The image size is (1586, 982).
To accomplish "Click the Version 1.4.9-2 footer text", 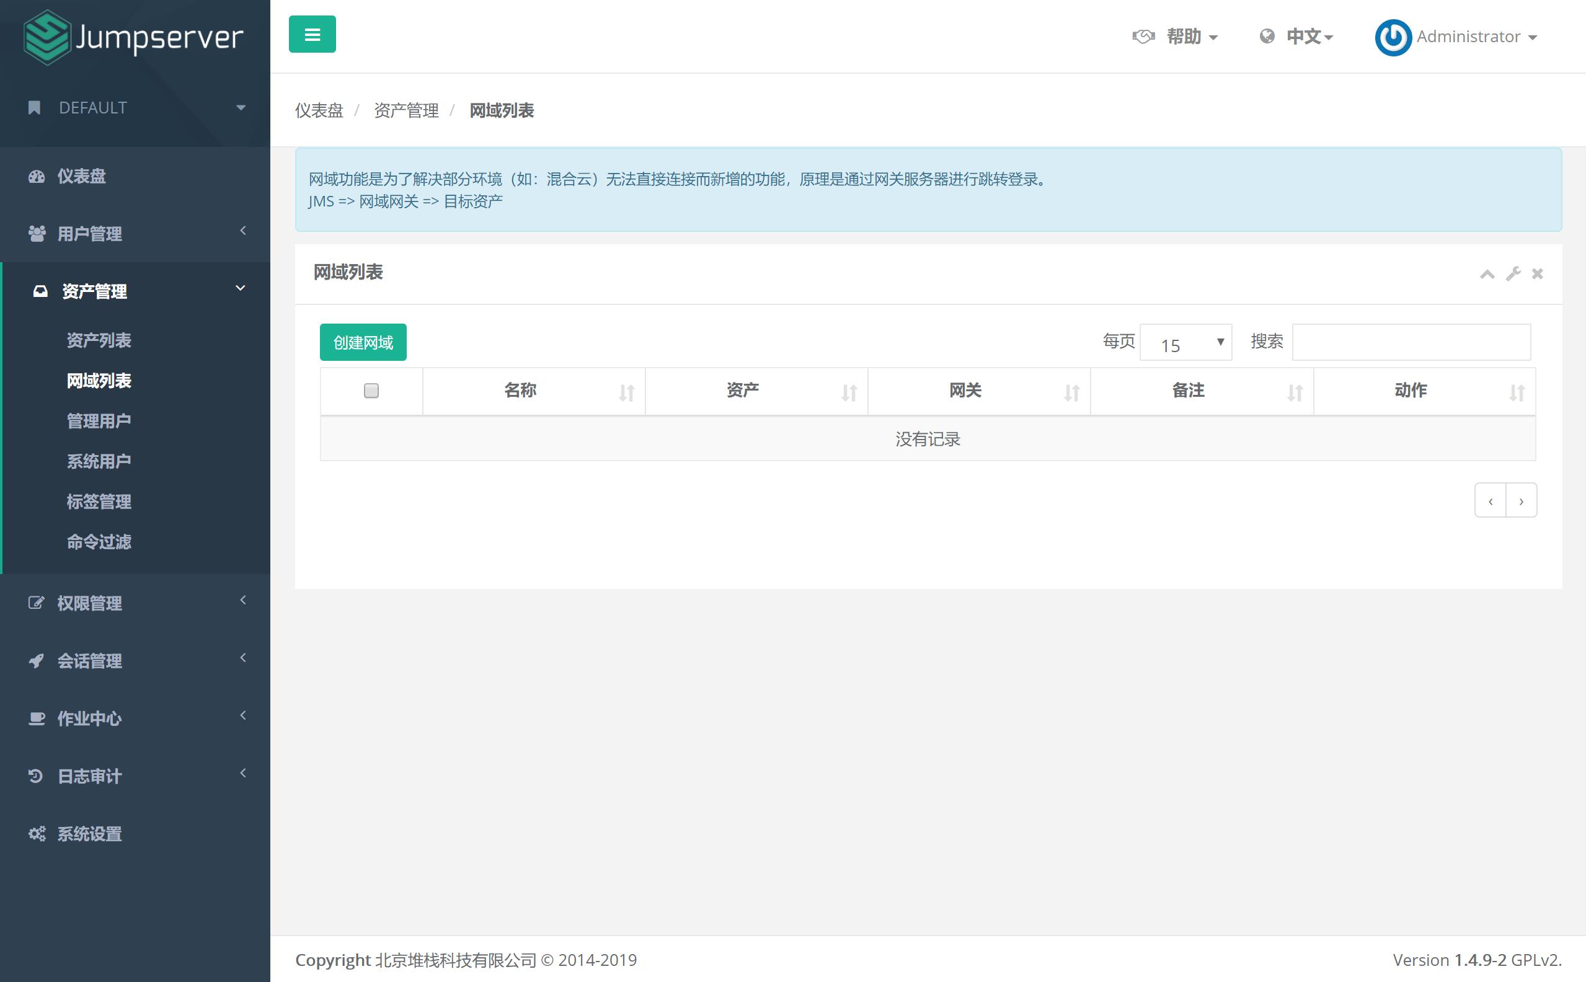I will 1477,960.
